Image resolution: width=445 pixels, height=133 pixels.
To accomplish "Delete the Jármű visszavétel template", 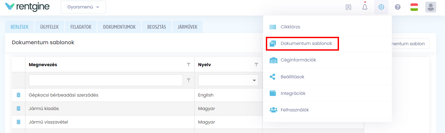I will coord(19,122).
